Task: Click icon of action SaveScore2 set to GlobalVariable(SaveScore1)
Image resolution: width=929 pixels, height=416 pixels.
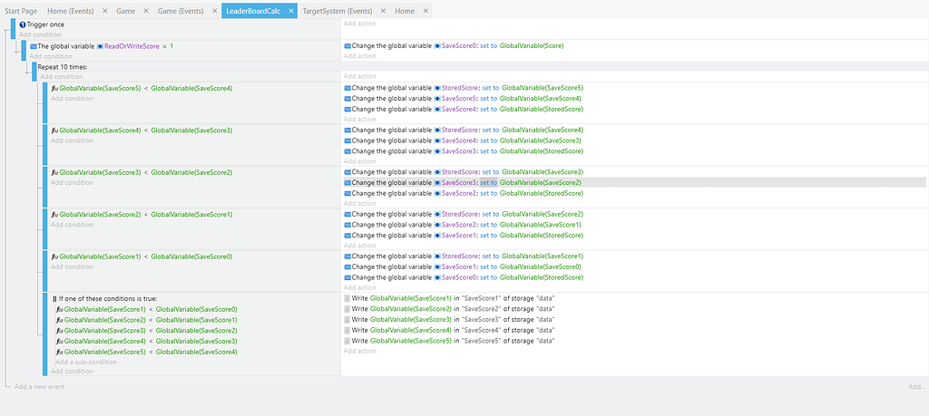Action: click(x=347, y=224)
